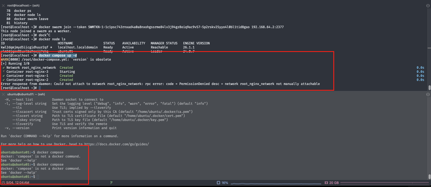Click the clock icon in the status bar

[x=3, y=183]
